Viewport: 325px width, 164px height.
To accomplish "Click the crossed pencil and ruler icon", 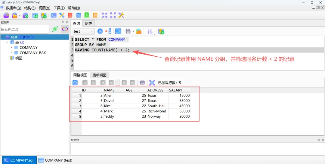I will [x=62, y=15].
